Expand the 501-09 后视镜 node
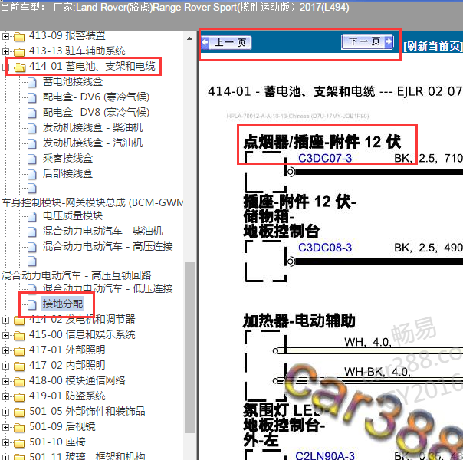The width and height of the screenshot is (463, 460). [x=5, y=428]
